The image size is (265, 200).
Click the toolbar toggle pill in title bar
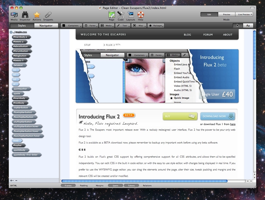click(x=252, y=8)
